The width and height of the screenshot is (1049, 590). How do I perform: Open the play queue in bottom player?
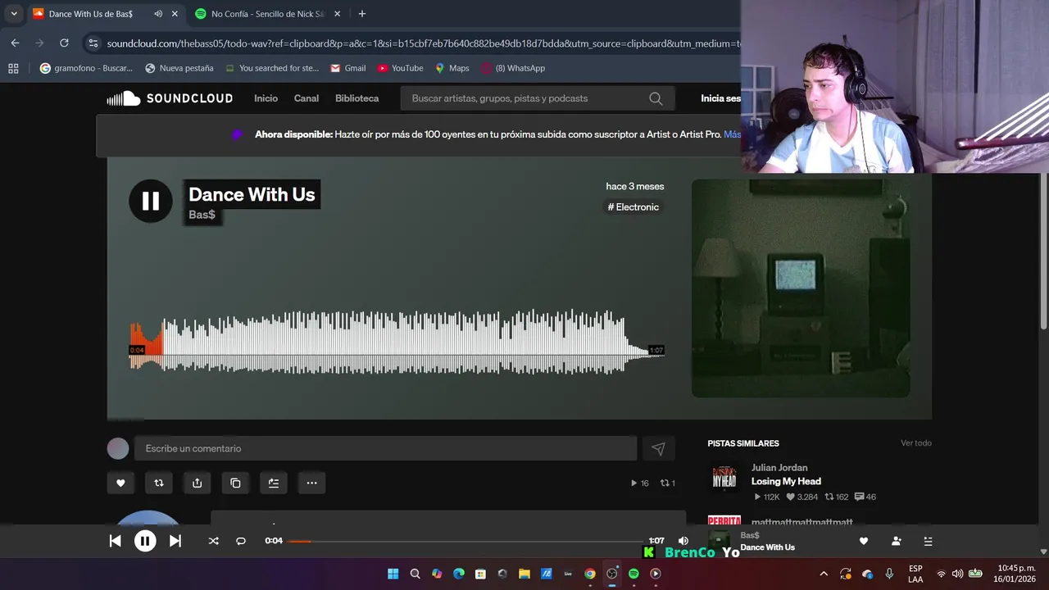pyautogui.click(x=928, y=541)
